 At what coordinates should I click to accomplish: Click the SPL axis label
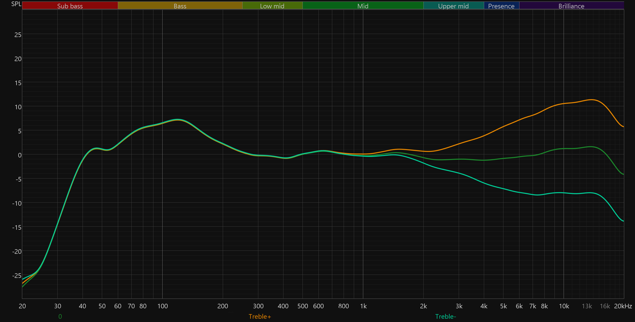click(x=16, y=4)
